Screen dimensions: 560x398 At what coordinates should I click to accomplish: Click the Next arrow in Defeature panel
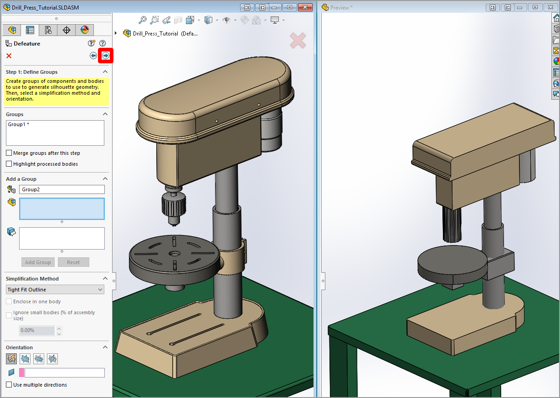click(106, 56)
